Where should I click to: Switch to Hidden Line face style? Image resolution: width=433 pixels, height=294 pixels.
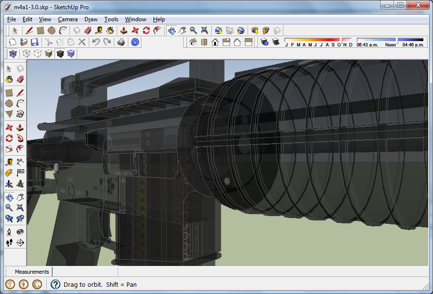(38, 54)
